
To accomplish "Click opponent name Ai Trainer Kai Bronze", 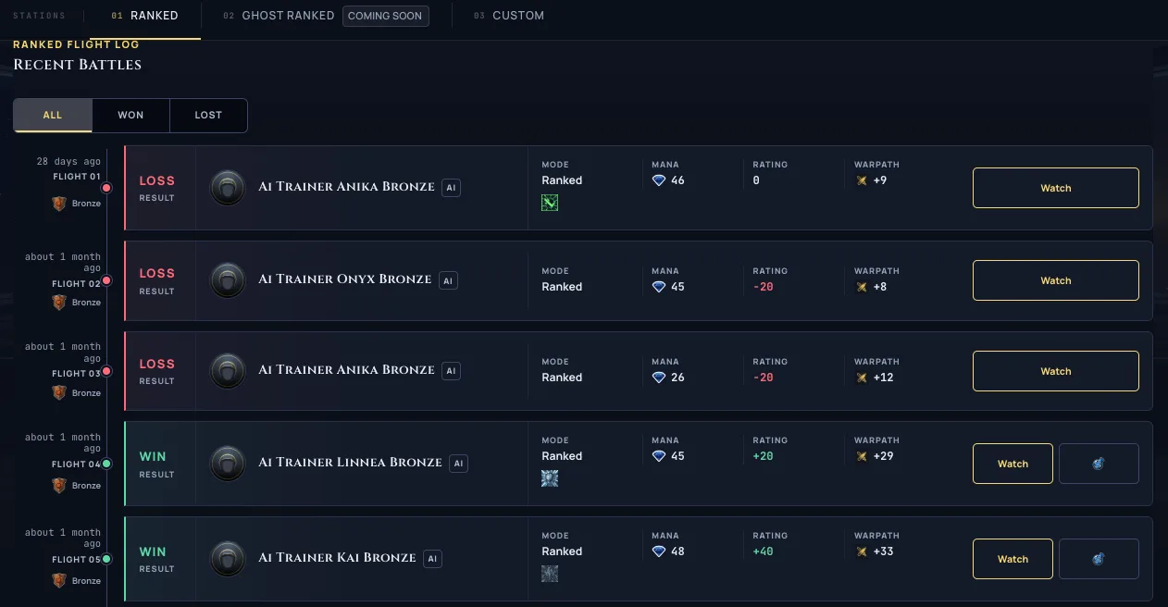I will coord(337,558).
